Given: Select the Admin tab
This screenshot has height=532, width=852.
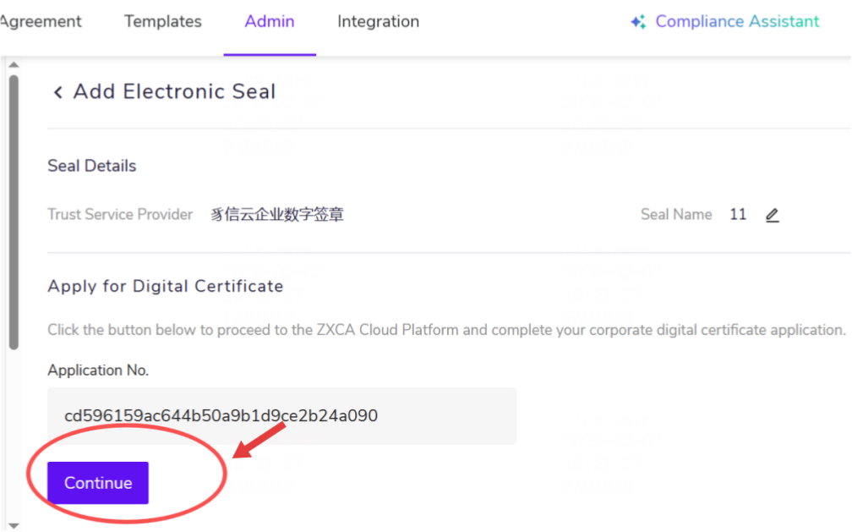Looking at the screenshot, I should 270,22.
